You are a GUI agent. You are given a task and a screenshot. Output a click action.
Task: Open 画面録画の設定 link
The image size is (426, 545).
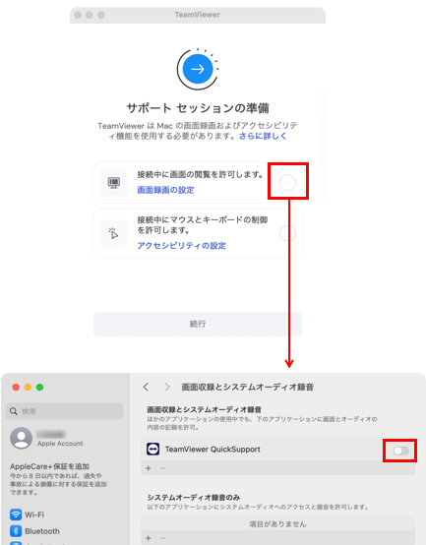(165, 190)
